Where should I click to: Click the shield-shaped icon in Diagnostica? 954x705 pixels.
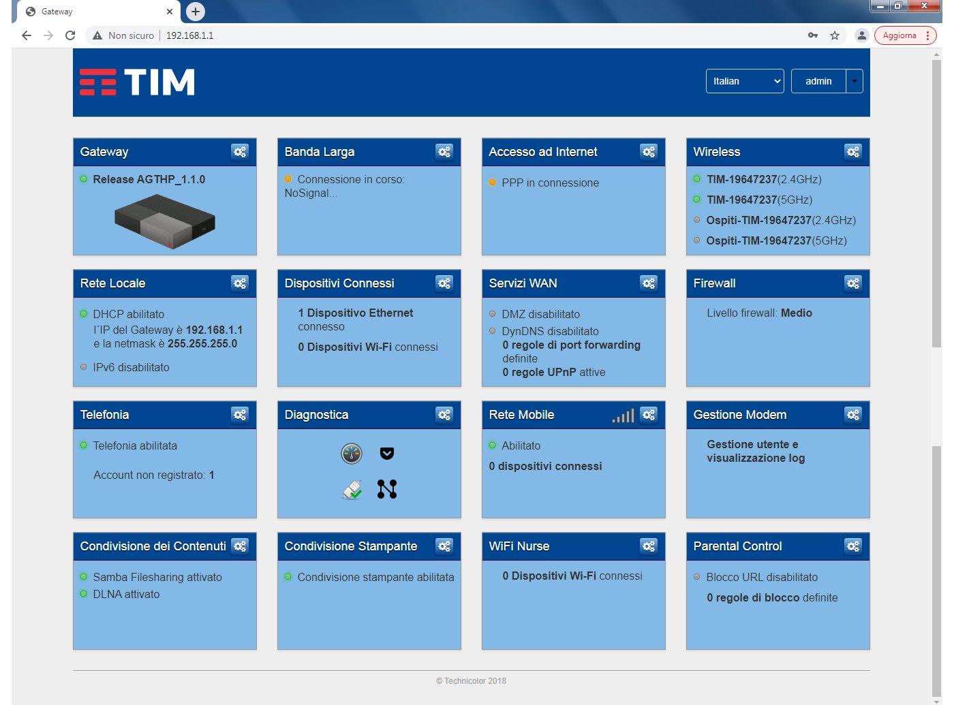tap(387, 454)
